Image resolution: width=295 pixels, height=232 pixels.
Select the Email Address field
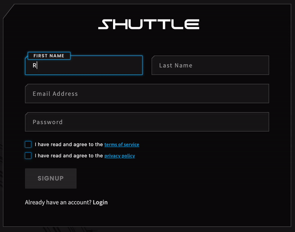click(x=147, y=94)
